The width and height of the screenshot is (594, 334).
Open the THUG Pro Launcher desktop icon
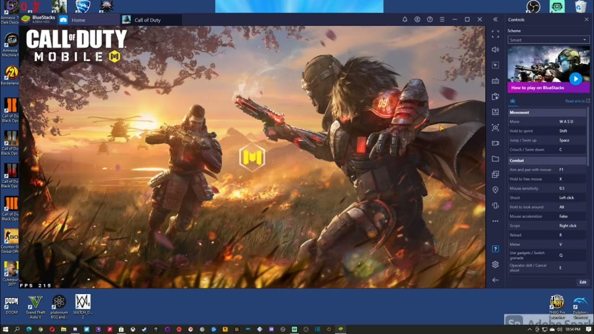(557, 307)
